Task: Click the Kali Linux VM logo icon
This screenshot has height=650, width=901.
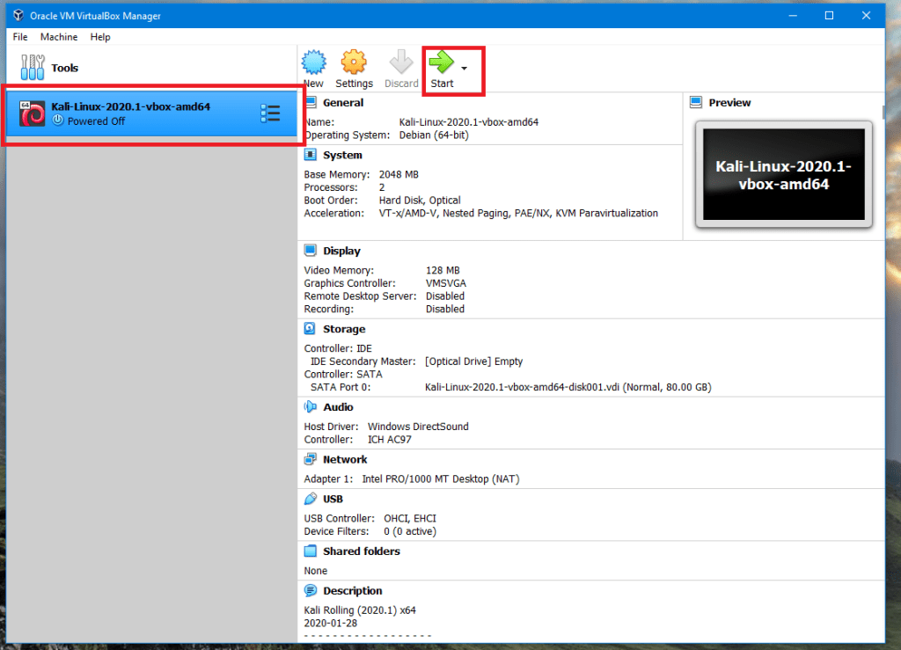Action: click(x=33, y=113)
